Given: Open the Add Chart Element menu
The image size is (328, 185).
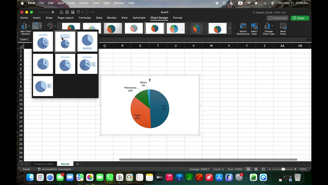Looking at the screenshot, I should point(26,29).
